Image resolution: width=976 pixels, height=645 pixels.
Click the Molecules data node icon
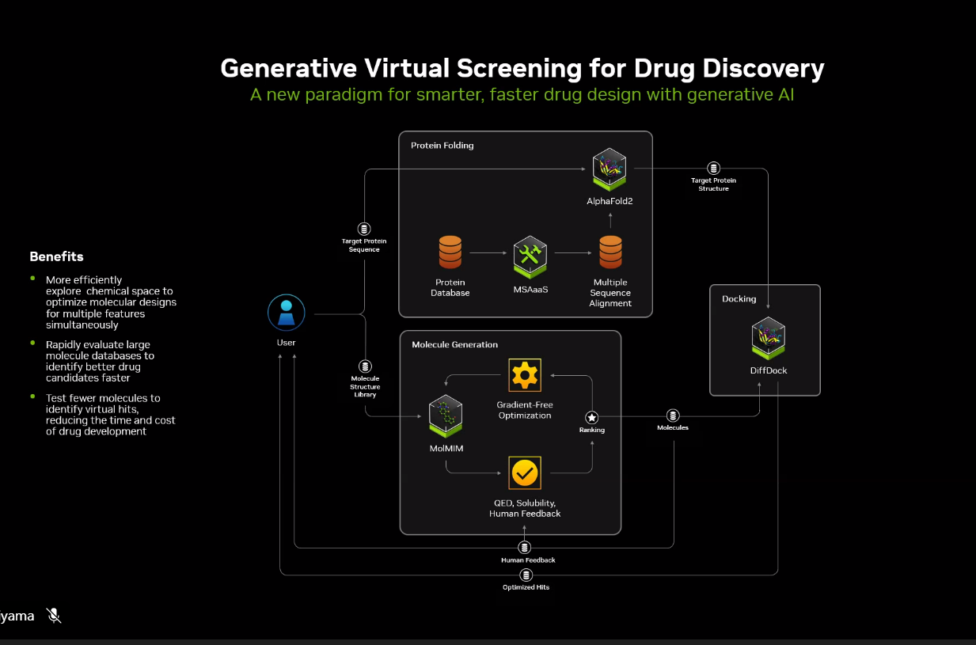coord(673,415)
